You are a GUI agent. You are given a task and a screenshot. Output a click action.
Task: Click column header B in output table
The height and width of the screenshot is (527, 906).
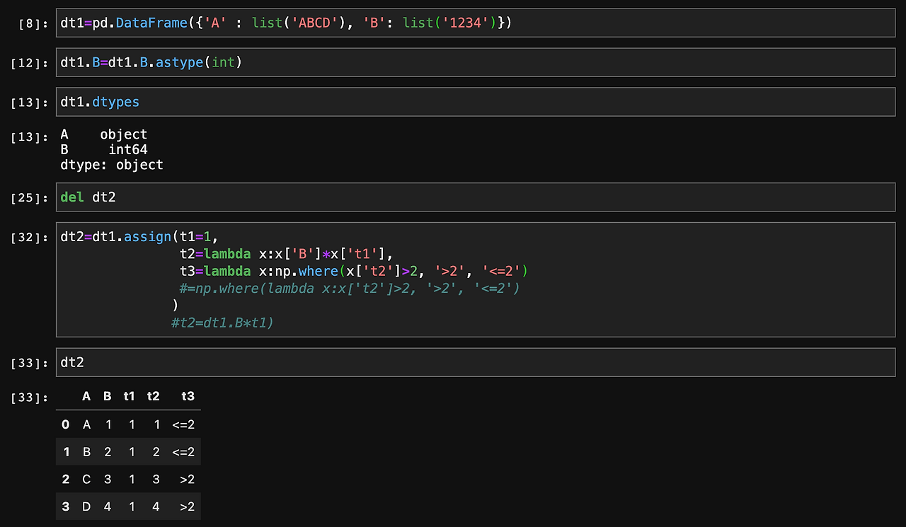pyautogui.click(x=108, y=396)
